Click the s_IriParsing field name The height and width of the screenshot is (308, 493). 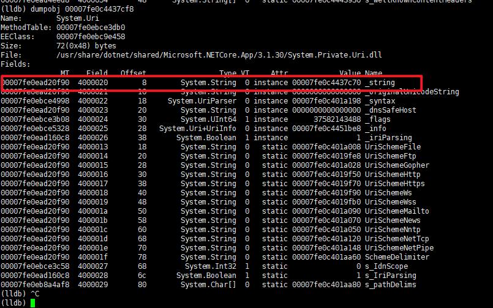pos(390,276)
